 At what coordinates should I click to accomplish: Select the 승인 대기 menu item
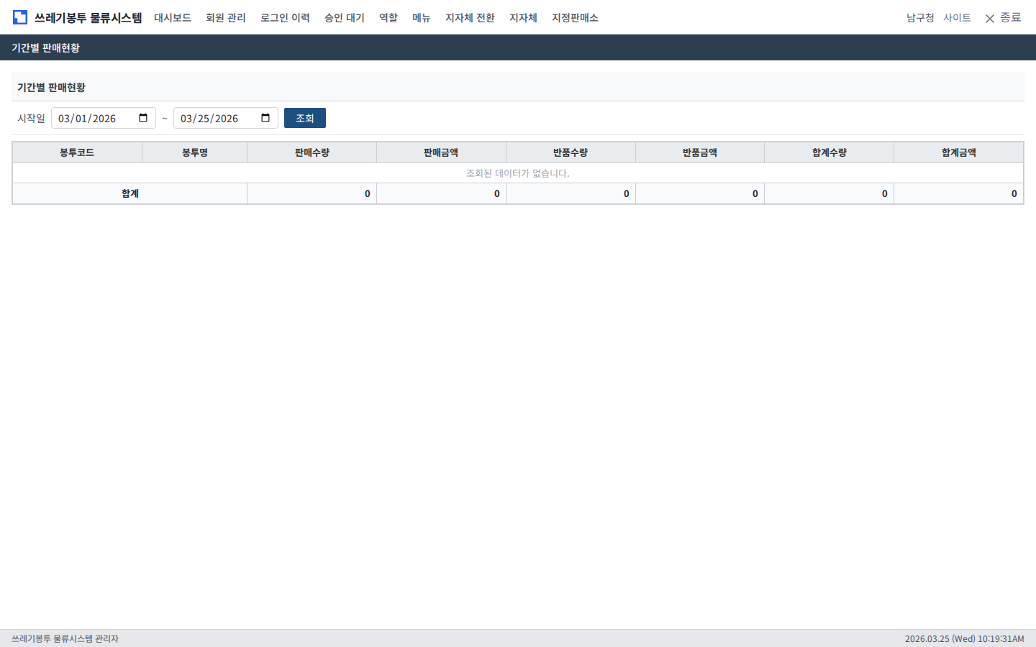pos(345,17)
